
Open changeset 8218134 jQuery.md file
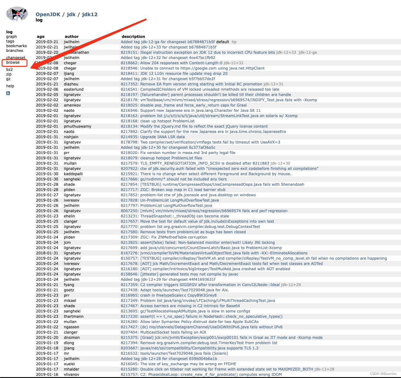[194, 126]
